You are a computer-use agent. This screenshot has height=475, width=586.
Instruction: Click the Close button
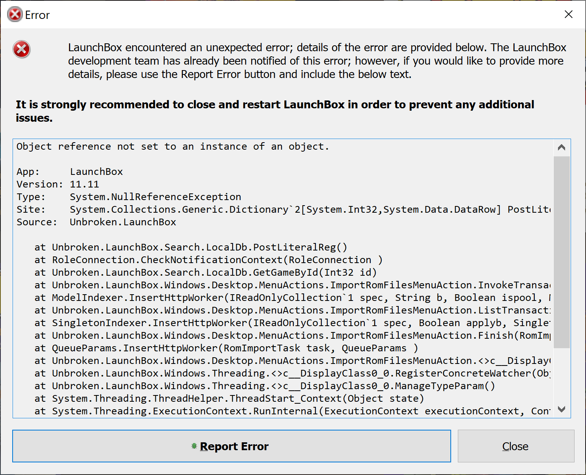point(516,446)
